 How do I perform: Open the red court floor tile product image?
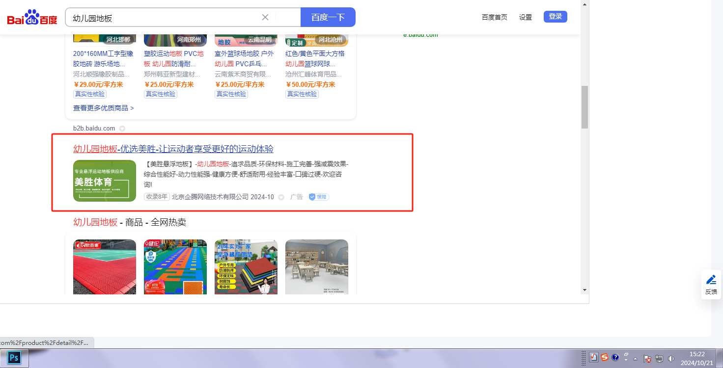coord(105,267)
